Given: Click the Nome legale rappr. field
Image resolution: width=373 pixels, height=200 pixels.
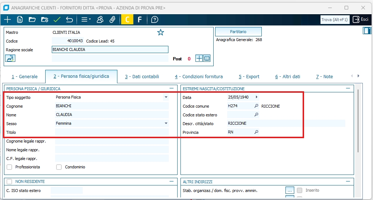Looking at the screenshot, I should [112, 150].
